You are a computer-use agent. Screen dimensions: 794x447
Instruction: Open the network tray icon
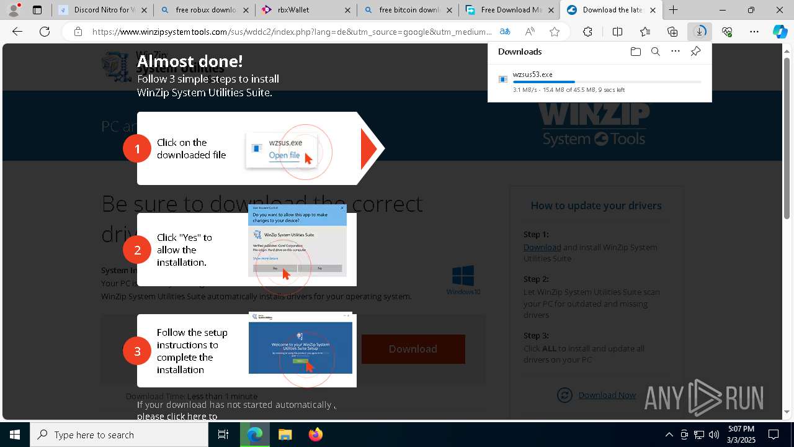point(699,435)
